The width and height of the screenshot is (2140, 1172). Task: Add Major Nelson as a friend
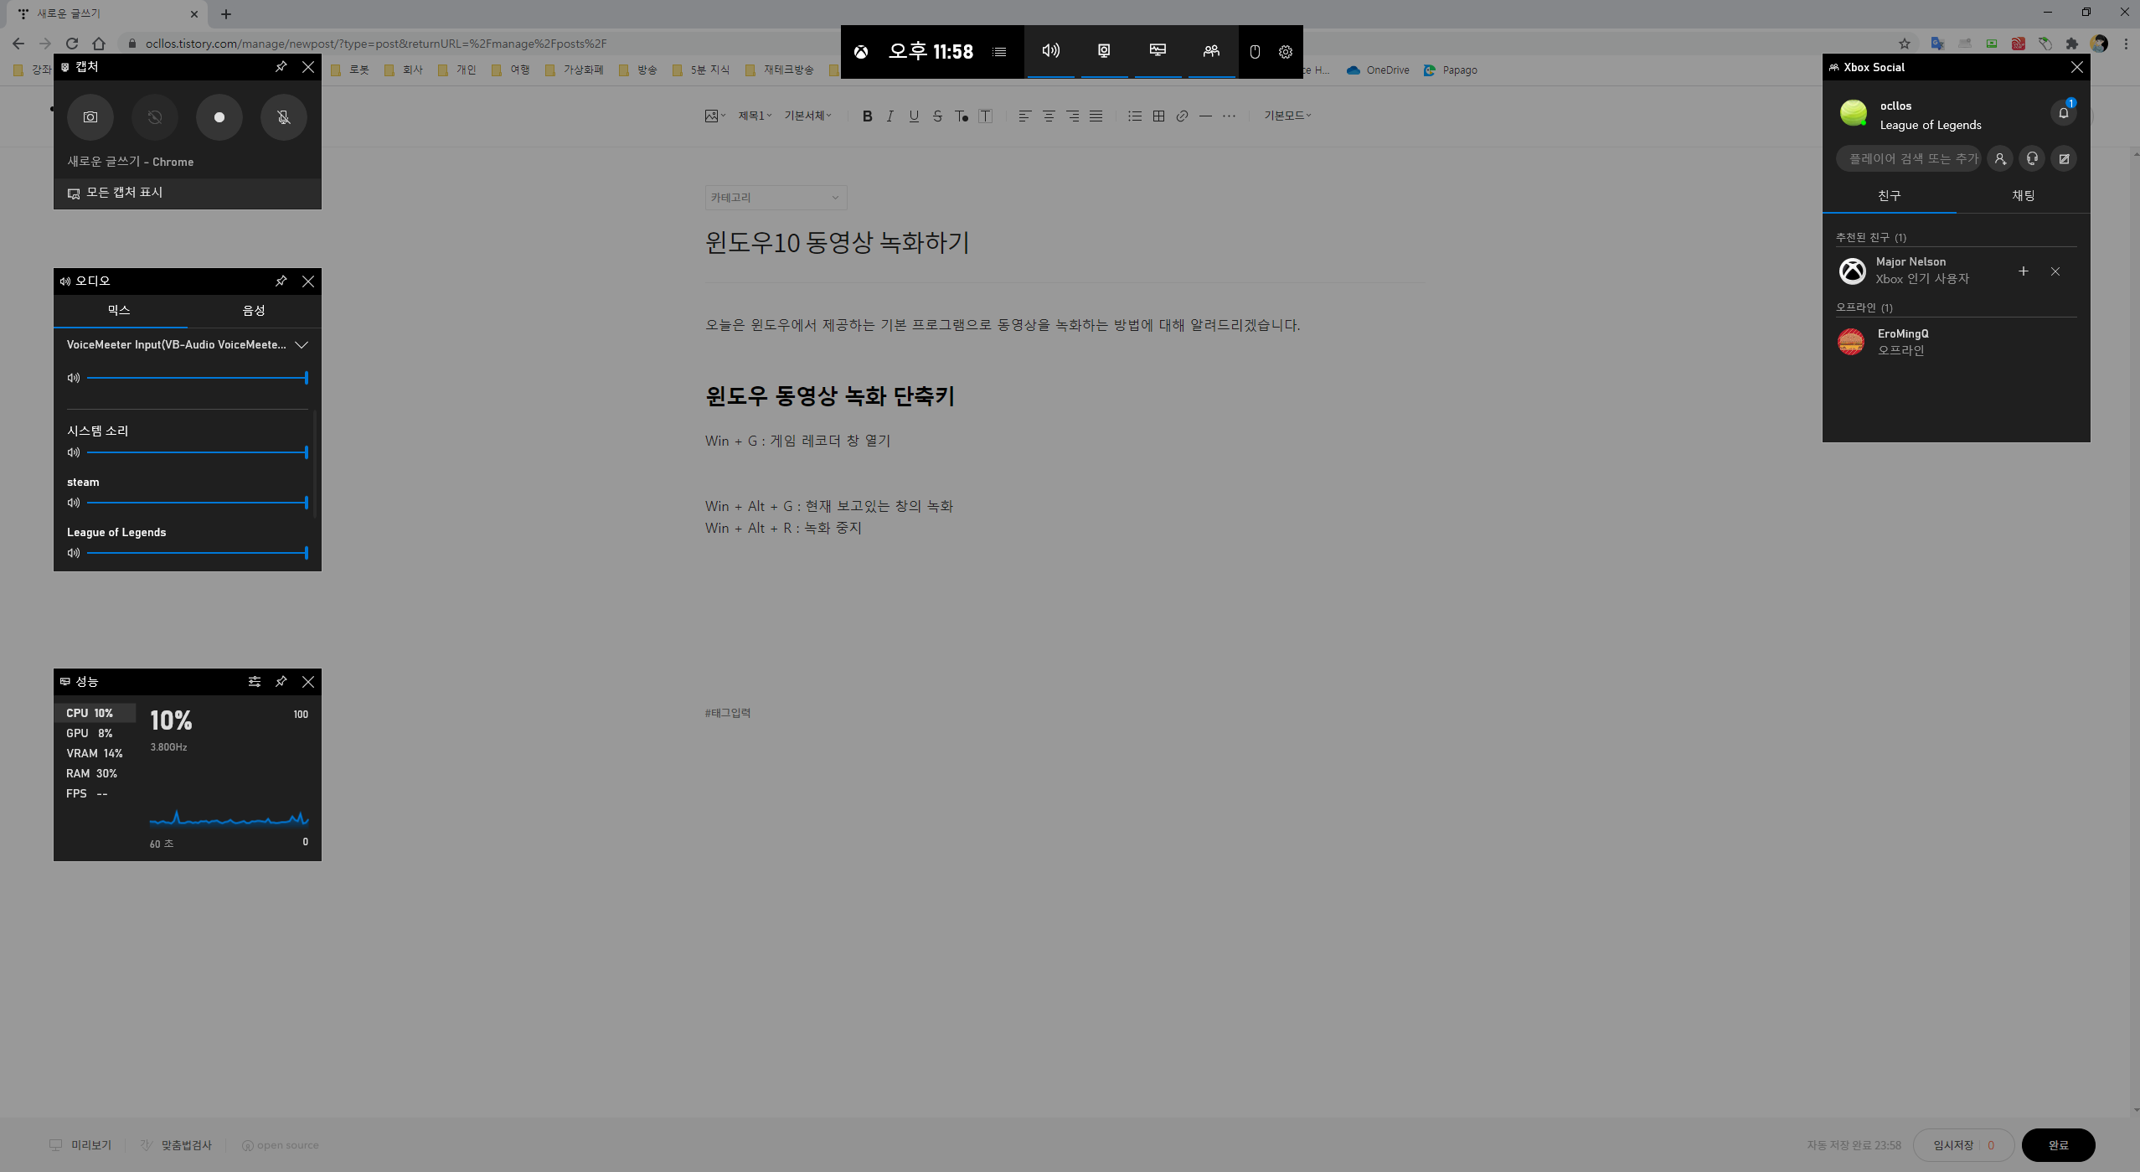2023,271
